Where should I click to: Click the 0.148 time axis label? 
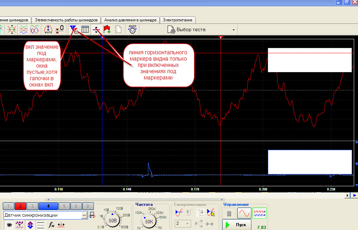(x=127, y=189)
